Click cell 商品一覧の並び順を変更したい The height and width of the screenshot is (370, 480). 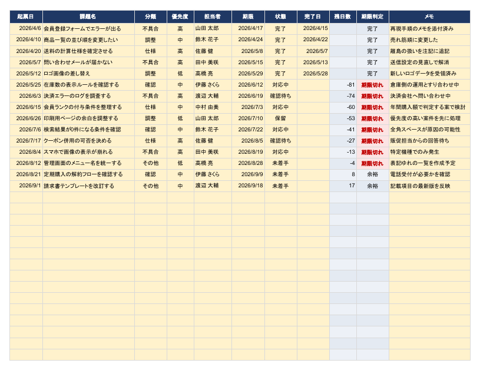[x=88, y=40]
